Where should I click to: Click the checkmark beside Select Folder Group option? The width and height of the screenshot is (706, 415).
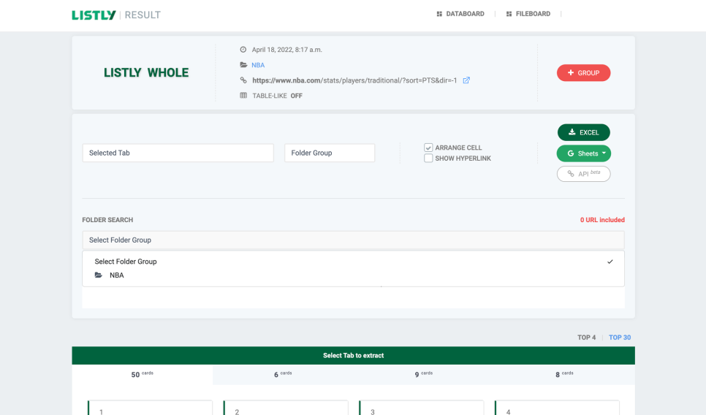tap(610, 262)
